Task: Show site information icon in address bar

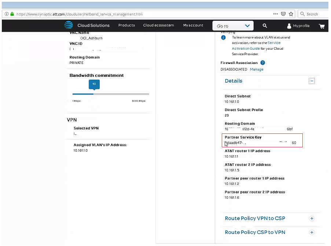Action: coord(7,14)
